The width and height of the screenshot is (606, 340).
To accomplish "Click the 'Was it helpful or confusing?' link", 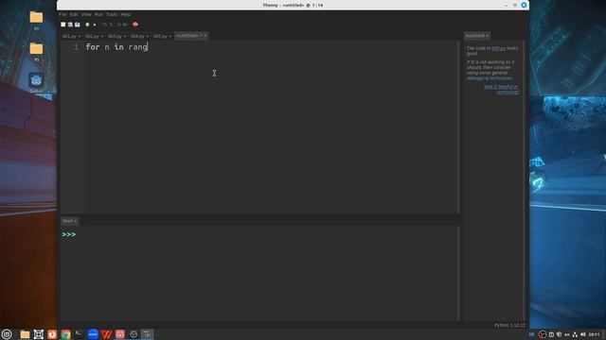I will tap(501, 90).
